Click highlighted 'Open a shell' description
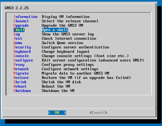Screen dimensions: 162x126 click(x=55, y=30)
